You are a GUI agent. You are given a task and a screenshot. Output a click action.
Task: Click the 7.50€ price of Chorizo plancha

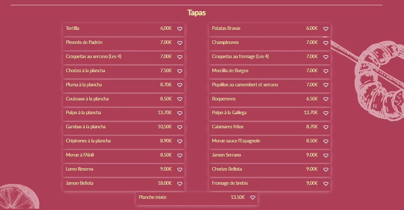[166, 71]
